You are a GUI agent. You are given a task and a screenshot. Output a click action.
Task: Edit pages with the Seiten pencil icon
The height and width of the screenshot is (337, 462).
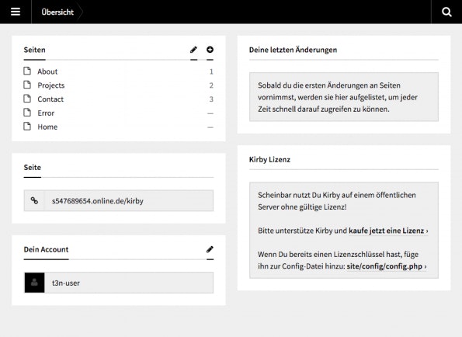(193, 50)
